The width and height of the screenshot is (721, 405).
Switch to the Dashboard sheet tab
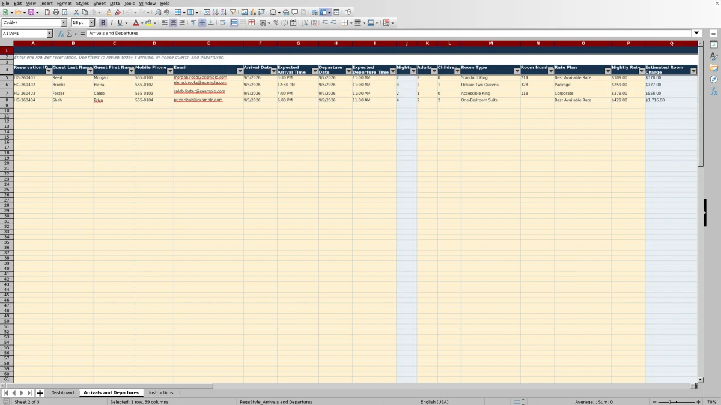(62, 393)
